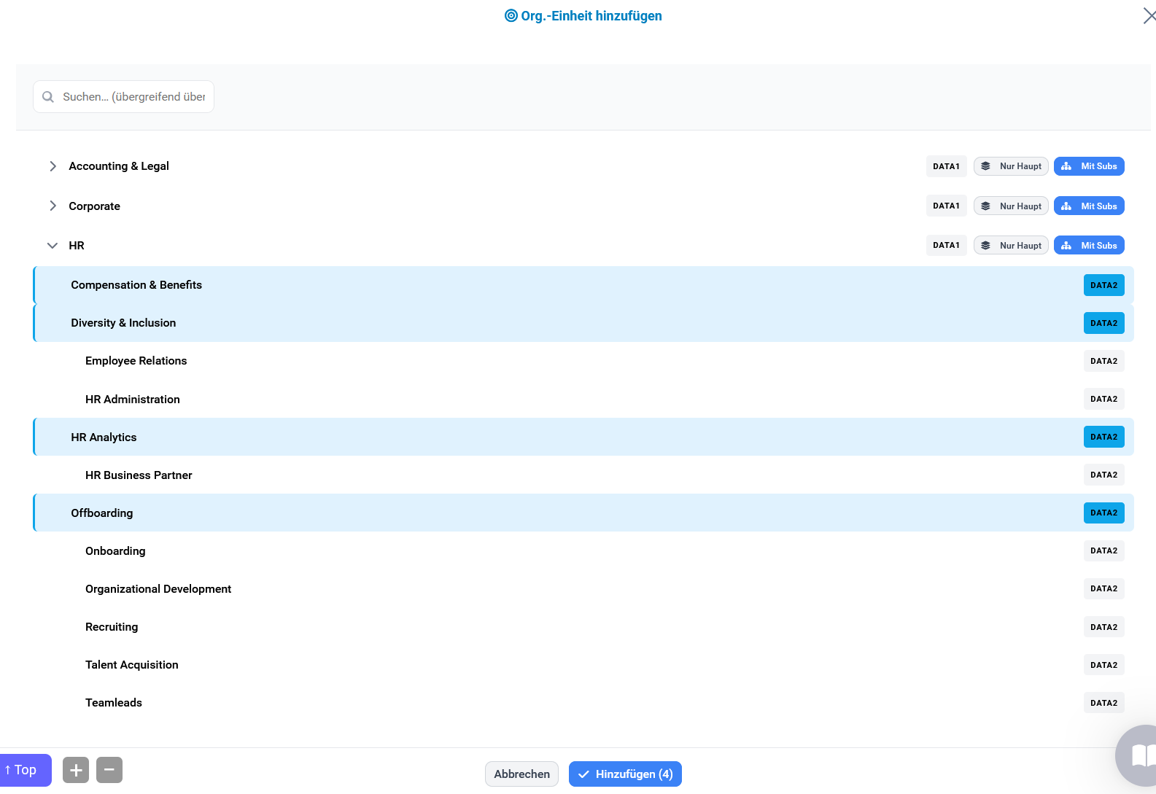Close the Org.-Einheit hinzufügen dialog
The height and width of the screenshot is (794, 1156).
[1149, 16]
